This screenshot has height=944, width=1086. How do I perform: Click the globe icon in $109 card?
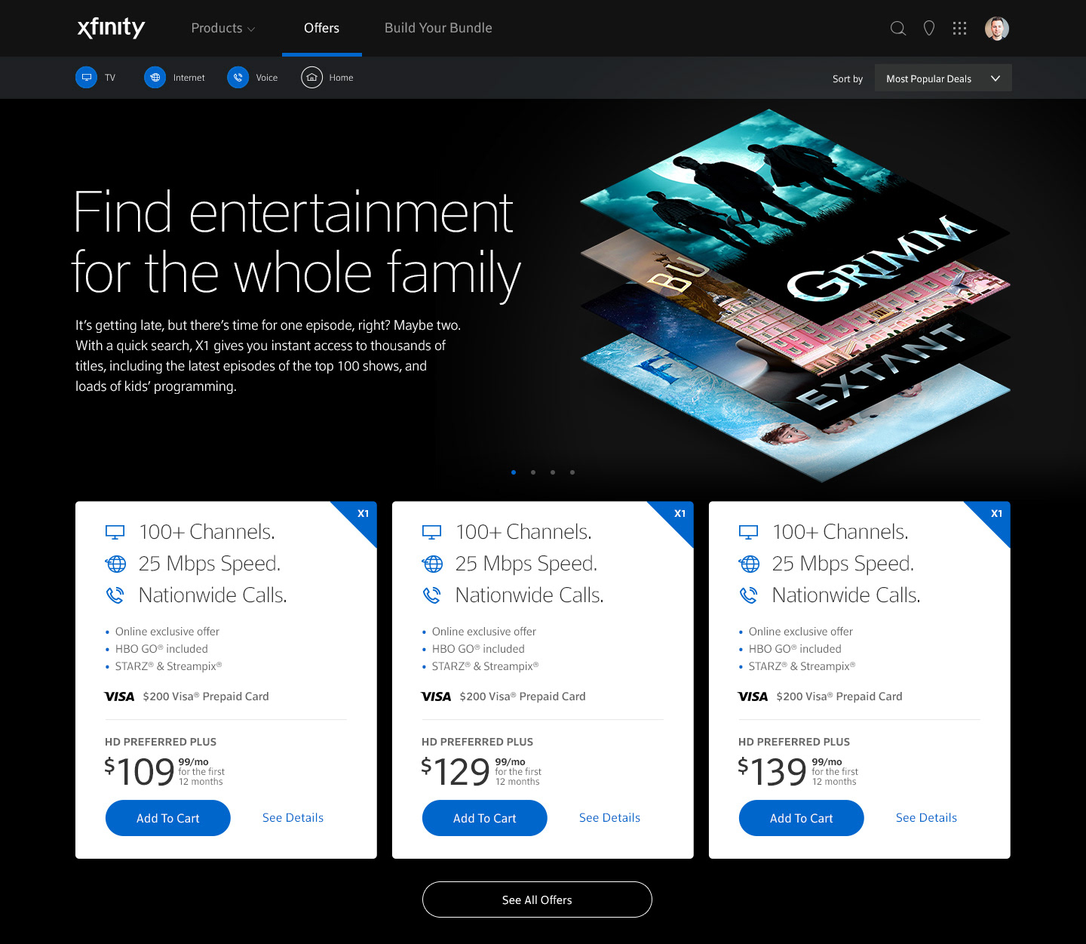click(115, 564)
